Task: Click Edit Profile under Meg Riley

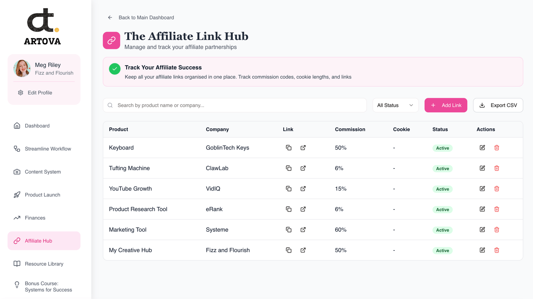Action: (x=39, y=93)
